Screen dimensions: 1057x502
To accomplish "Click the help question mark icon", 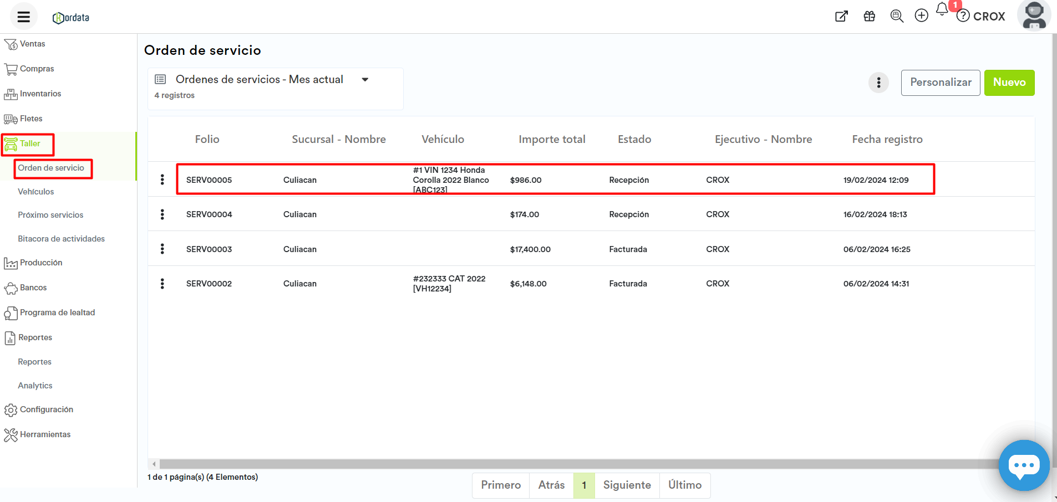I will pyautogui.click(x=963, y=16).
